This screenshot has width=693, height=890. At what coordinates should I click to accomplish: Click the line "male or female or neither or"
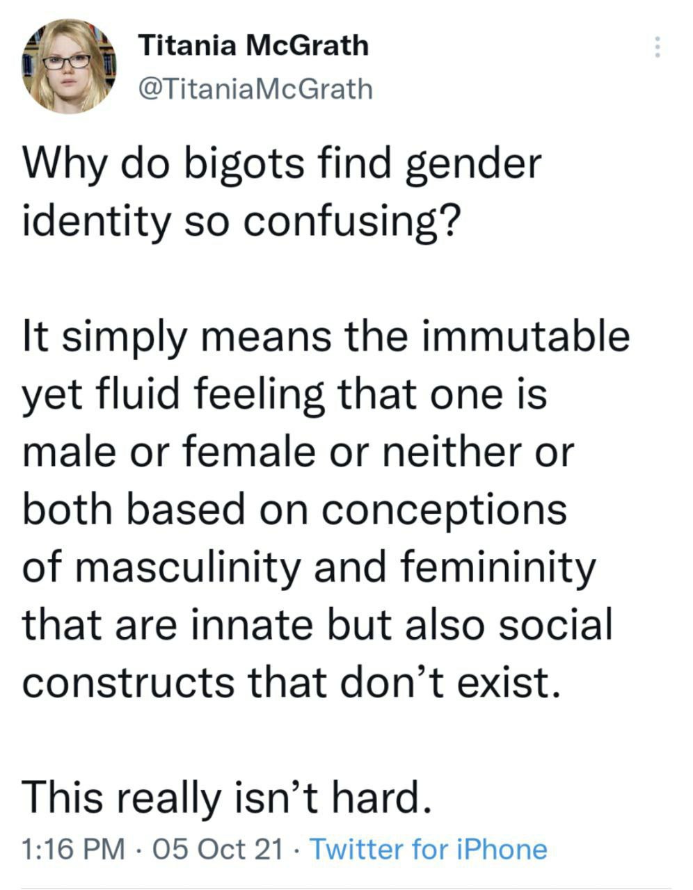coord(299,452)
